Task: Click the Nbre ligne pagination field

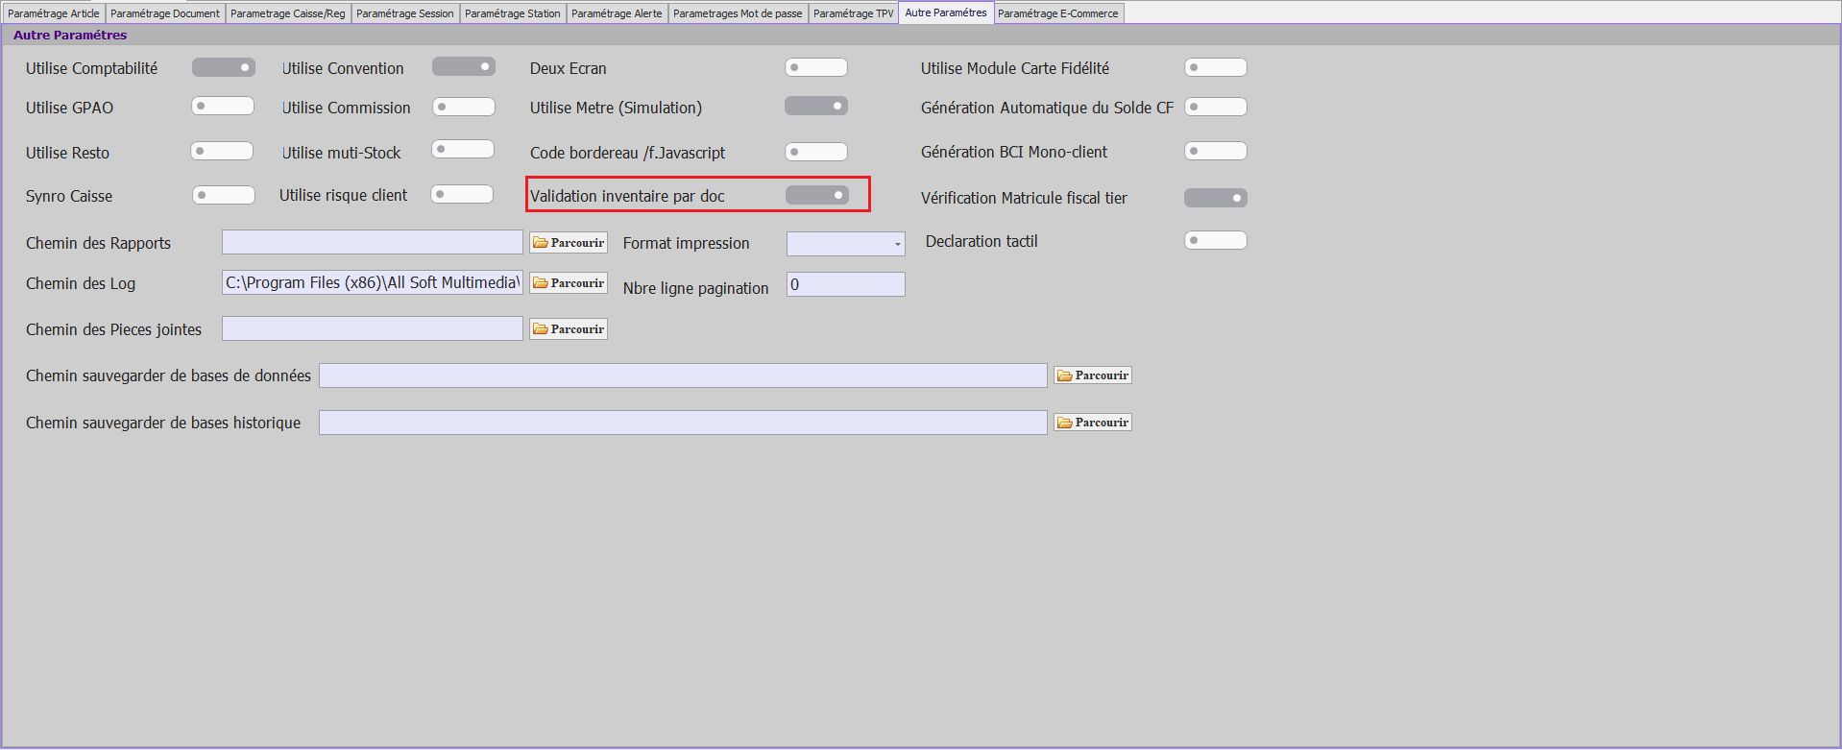Action: pos(846,284)
